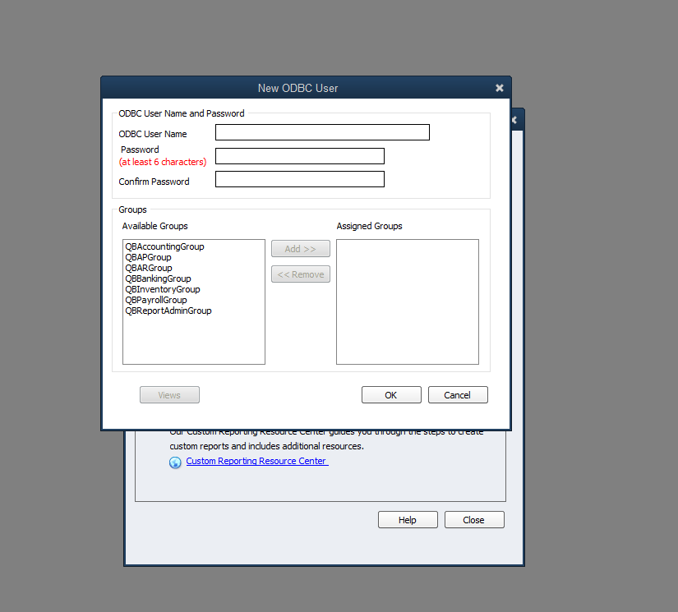Click inside the ODBC User Name field
The image size is (678, 612).
click(x=321, y=132)
